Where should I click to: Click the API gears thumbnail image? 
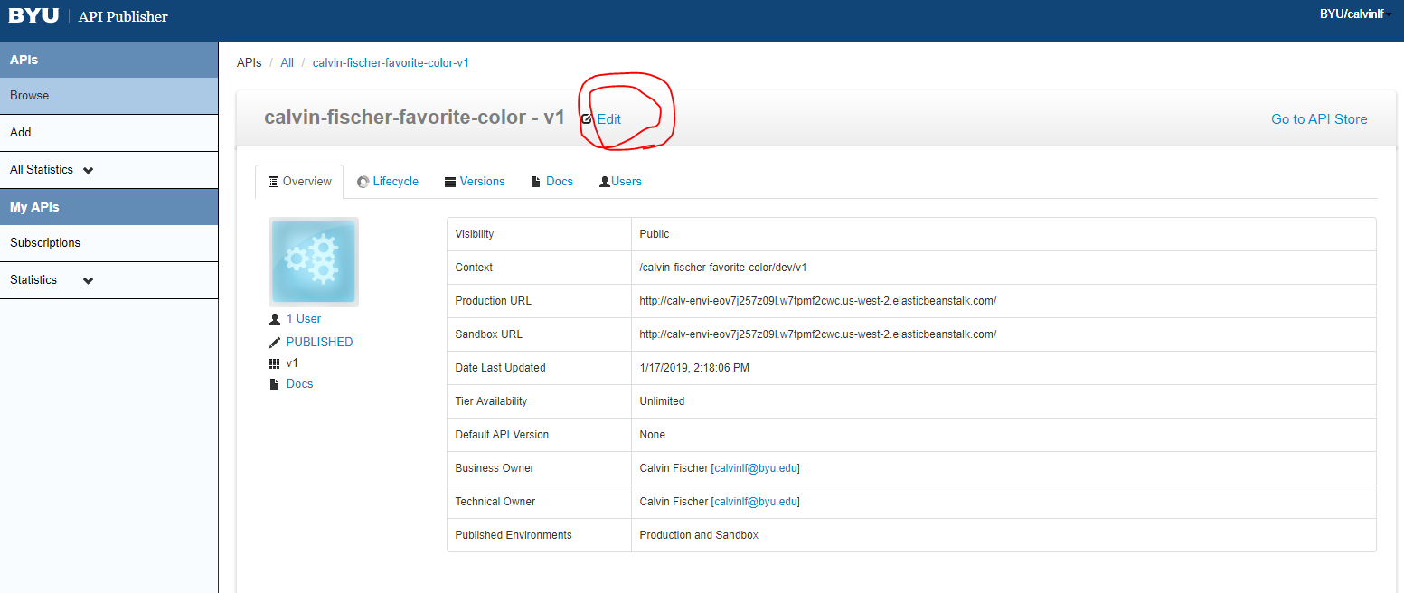(x=314, y=261)
